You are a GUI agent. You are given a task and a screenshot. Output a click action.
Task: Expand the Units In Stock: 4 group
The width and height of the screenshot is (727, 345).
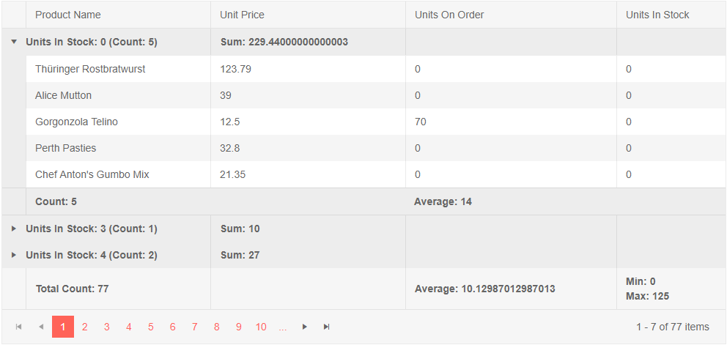pos(14,255)
